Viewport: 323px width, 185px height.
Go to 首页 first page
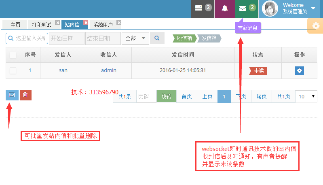187,96
